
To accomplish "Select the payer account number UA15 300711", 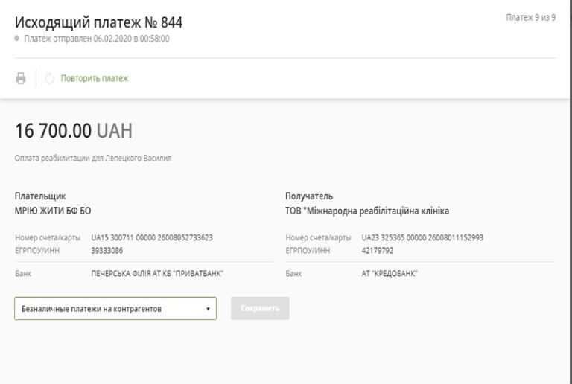I will pyautogui.click(x=152, y=237).
